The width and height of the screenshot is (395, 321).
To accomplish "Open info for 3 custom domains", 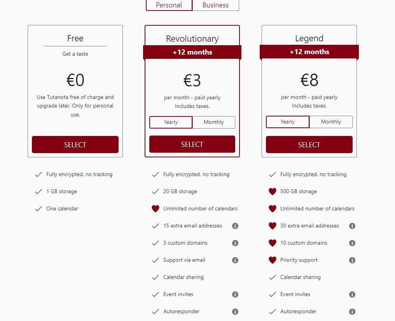I will tap(235, 243).
